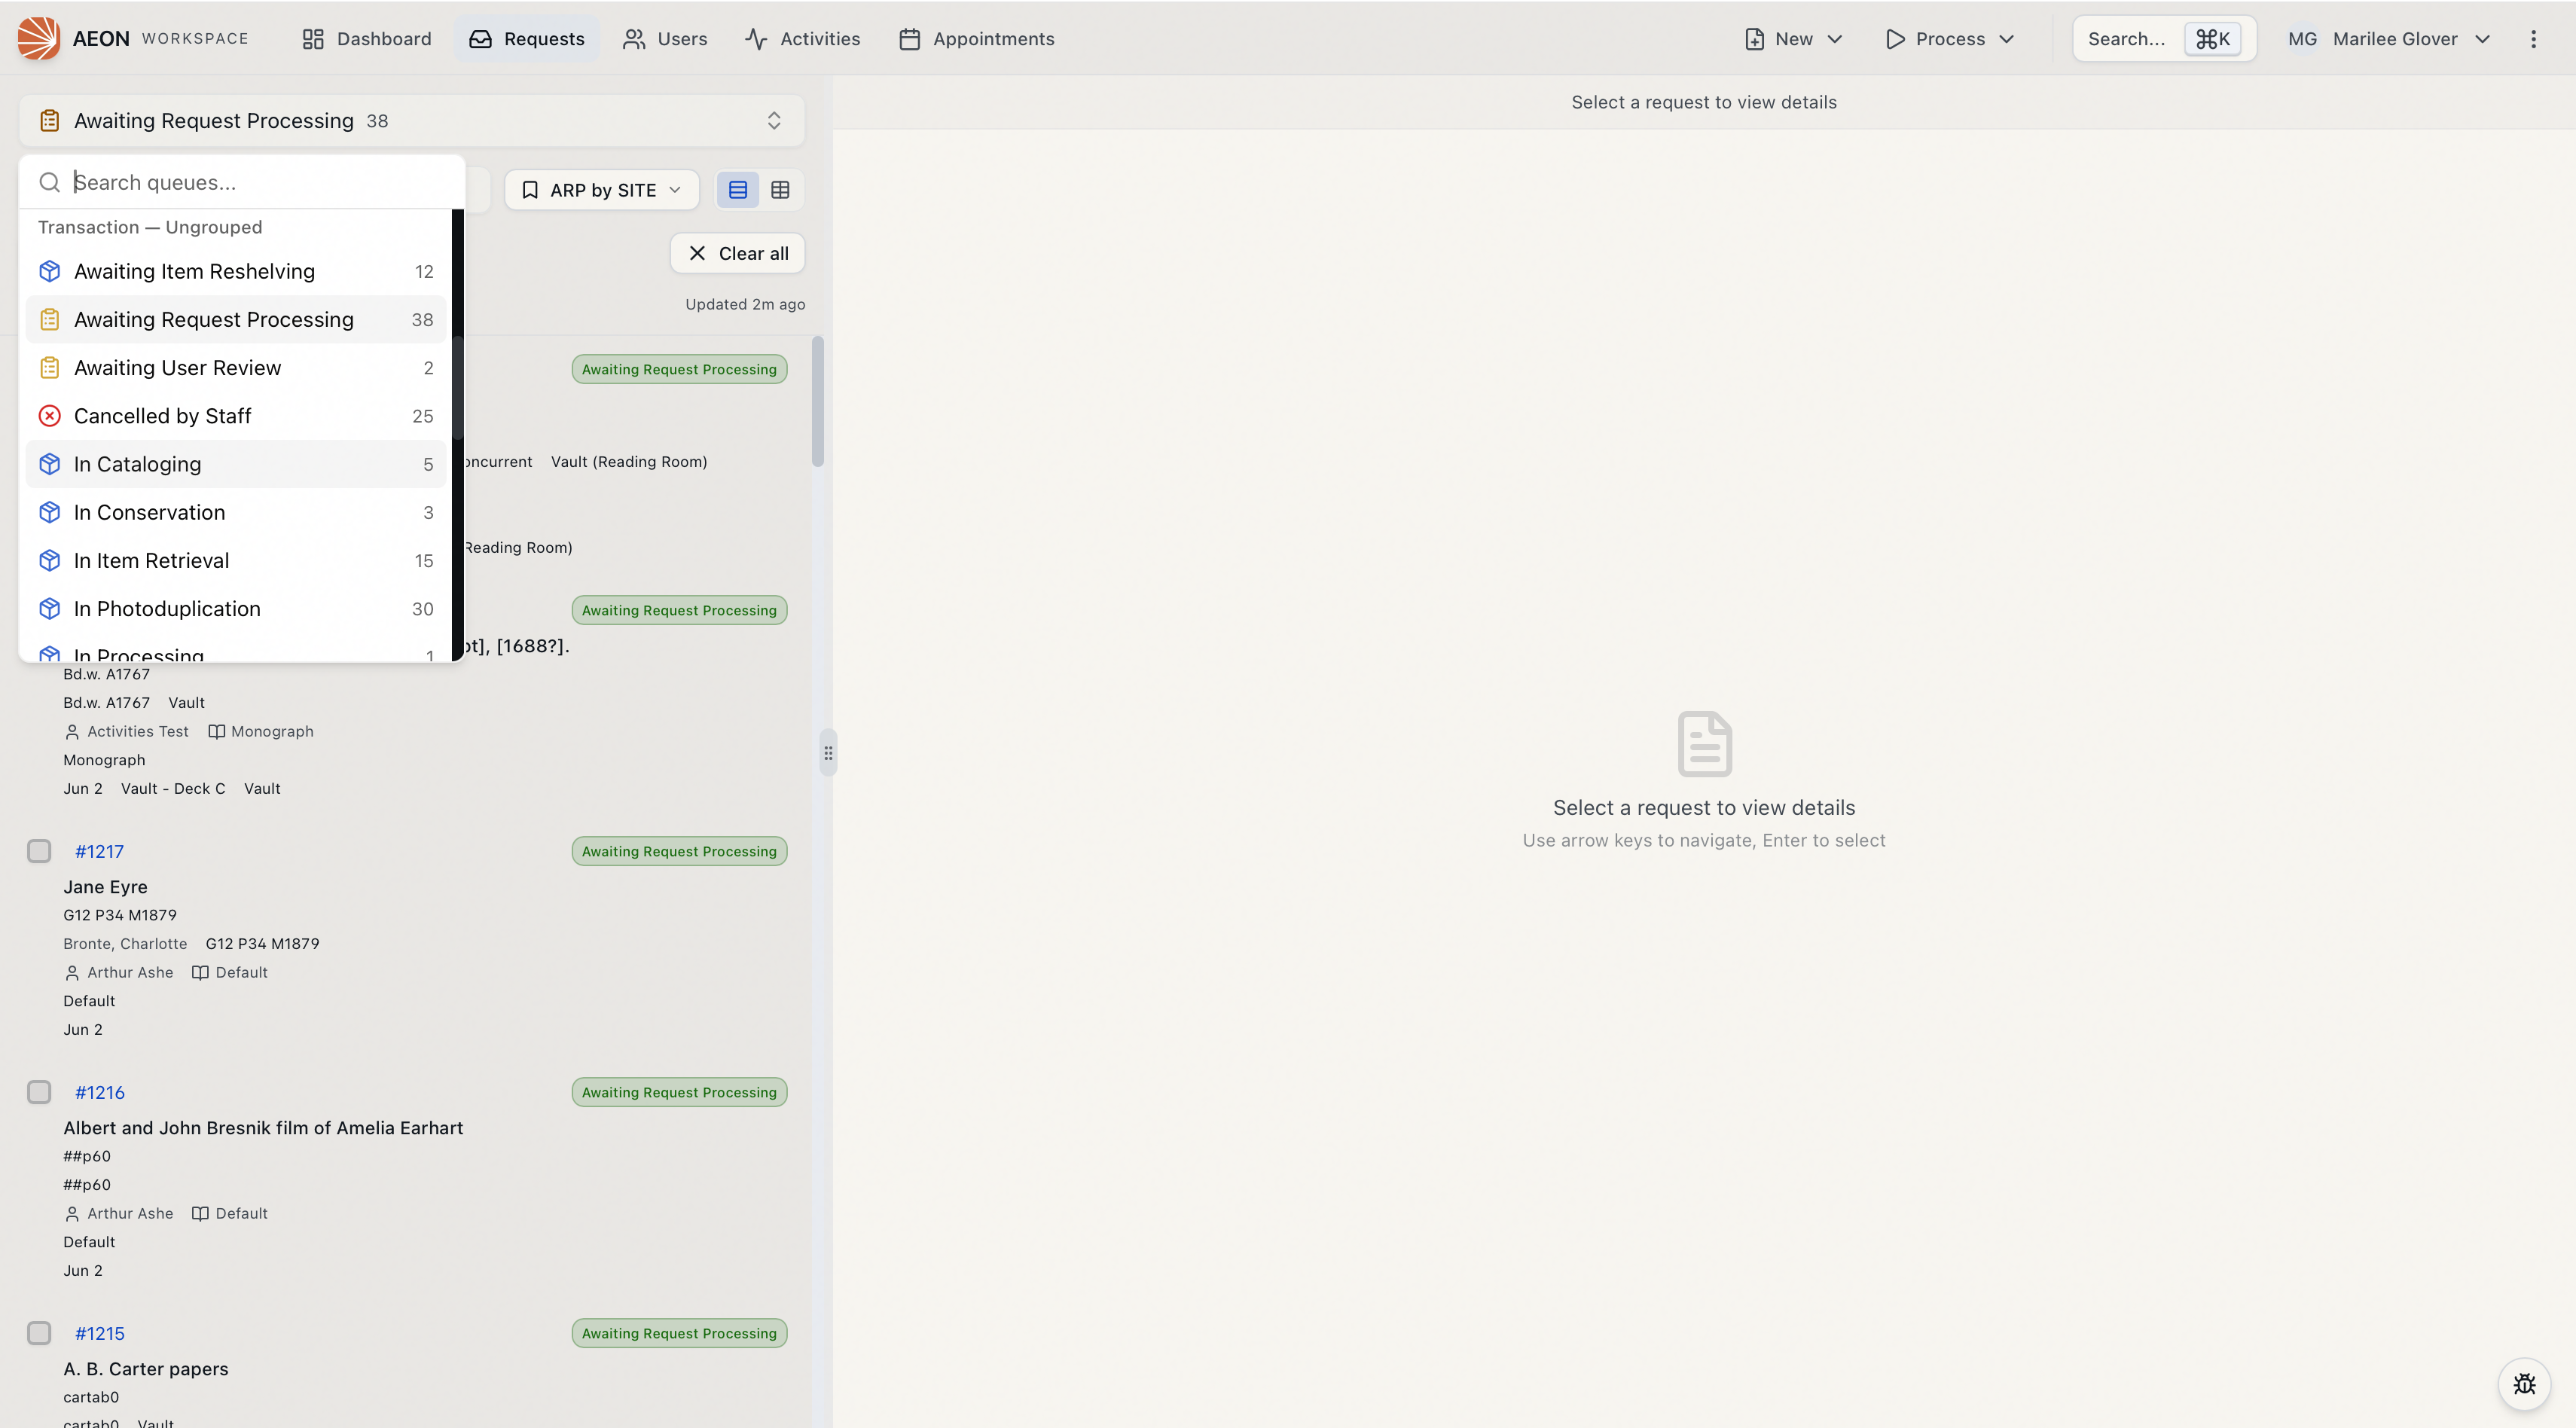
Task: Click the Users people icon
Action: coord(634,38)
